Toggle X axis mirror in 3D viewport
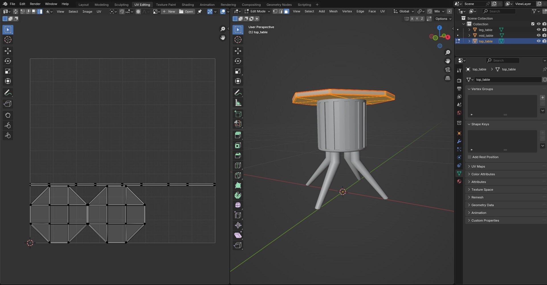The height and width of the screenshot is (285, 547). tap(412, 19)
